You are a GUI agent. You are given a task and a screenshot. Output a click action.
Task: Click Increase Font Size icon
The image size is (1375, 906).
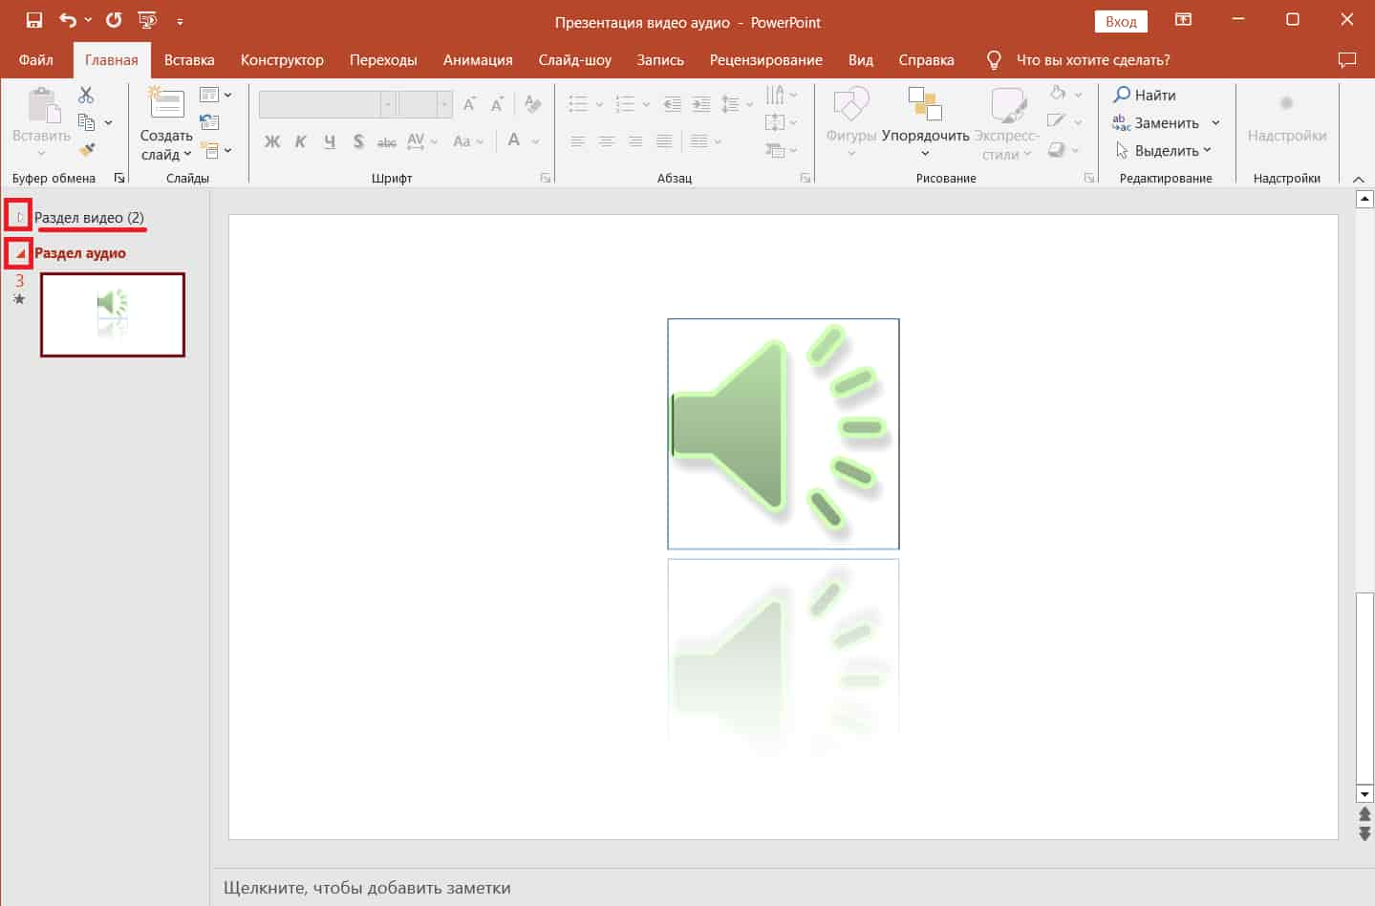(x=469, y=103)
